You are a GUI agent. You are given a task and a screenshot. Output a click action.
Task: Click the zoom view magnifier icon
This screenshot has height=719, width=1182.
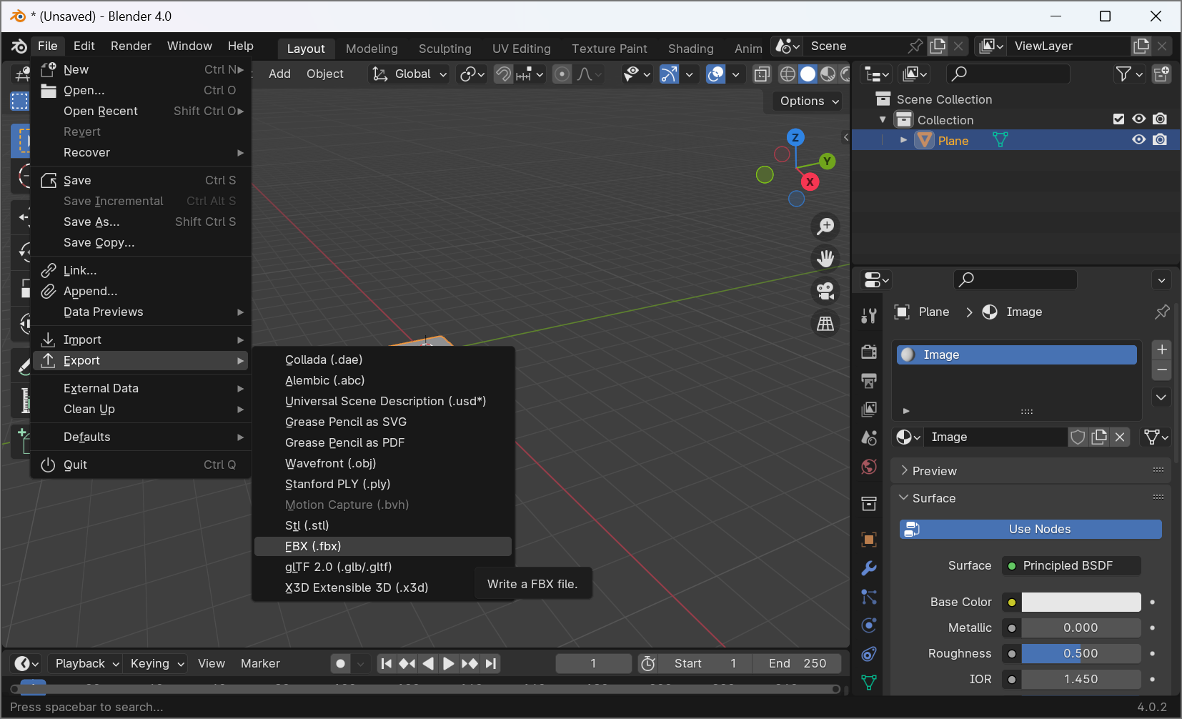(x=825, y=227)
